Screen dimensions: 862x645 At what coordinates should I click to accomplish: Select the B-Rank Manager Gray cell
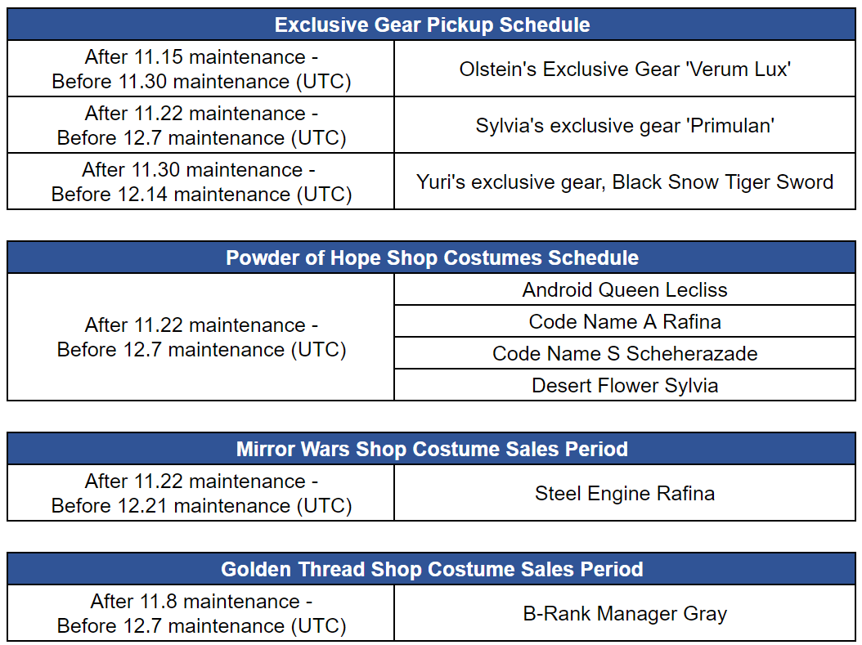(x=625, y=613)
